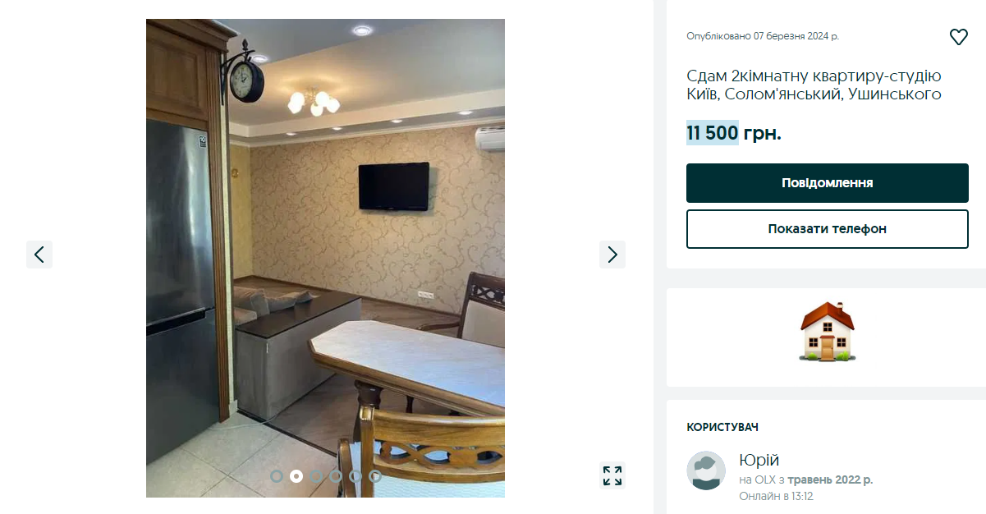Click the house illustration icon

point(827,332)
